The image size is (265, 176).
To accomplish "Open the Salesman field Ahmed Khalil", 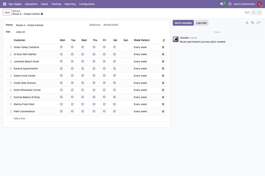I will pos(111,25).
